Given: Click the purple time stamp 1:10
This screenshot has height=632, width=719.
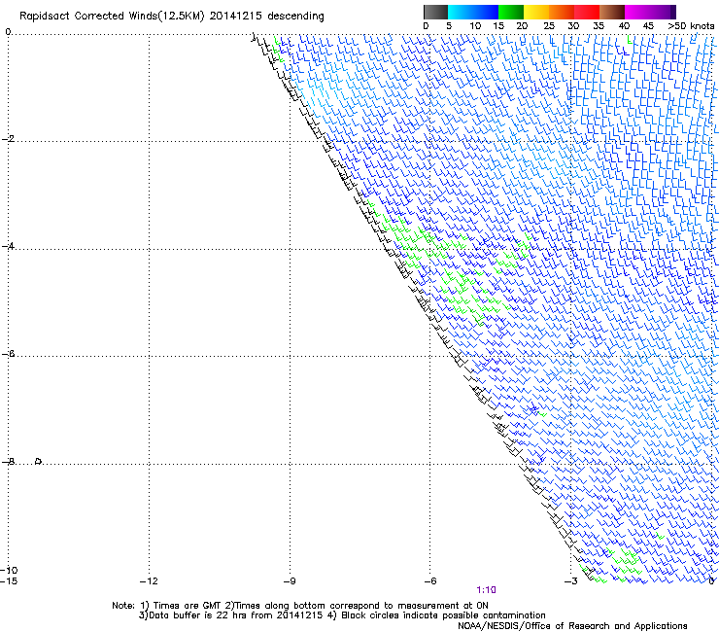Looking at the screenshot, I should click(486, 590).
